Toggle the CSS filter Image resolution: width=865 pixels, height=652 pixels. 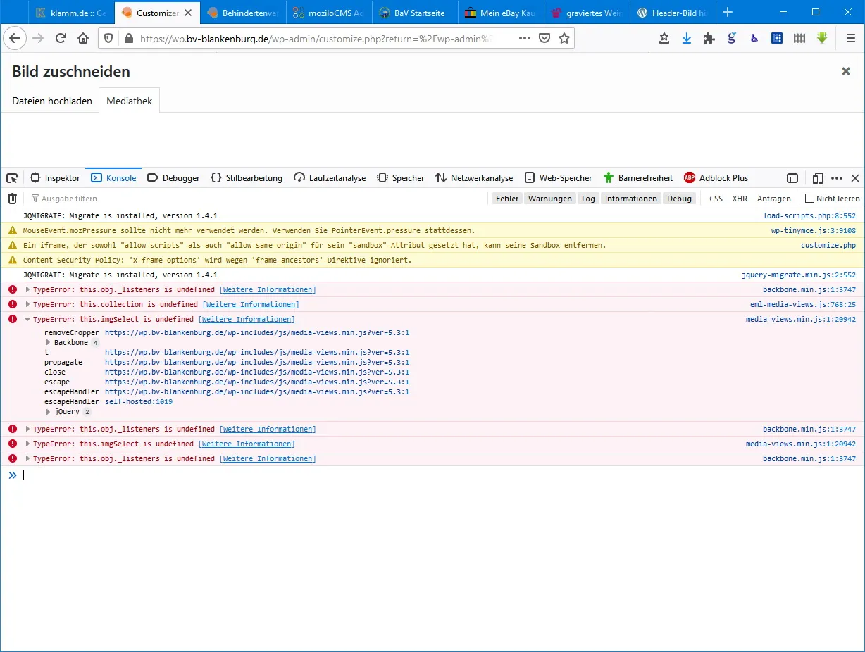pyautogui.click(x=716, y=199)
